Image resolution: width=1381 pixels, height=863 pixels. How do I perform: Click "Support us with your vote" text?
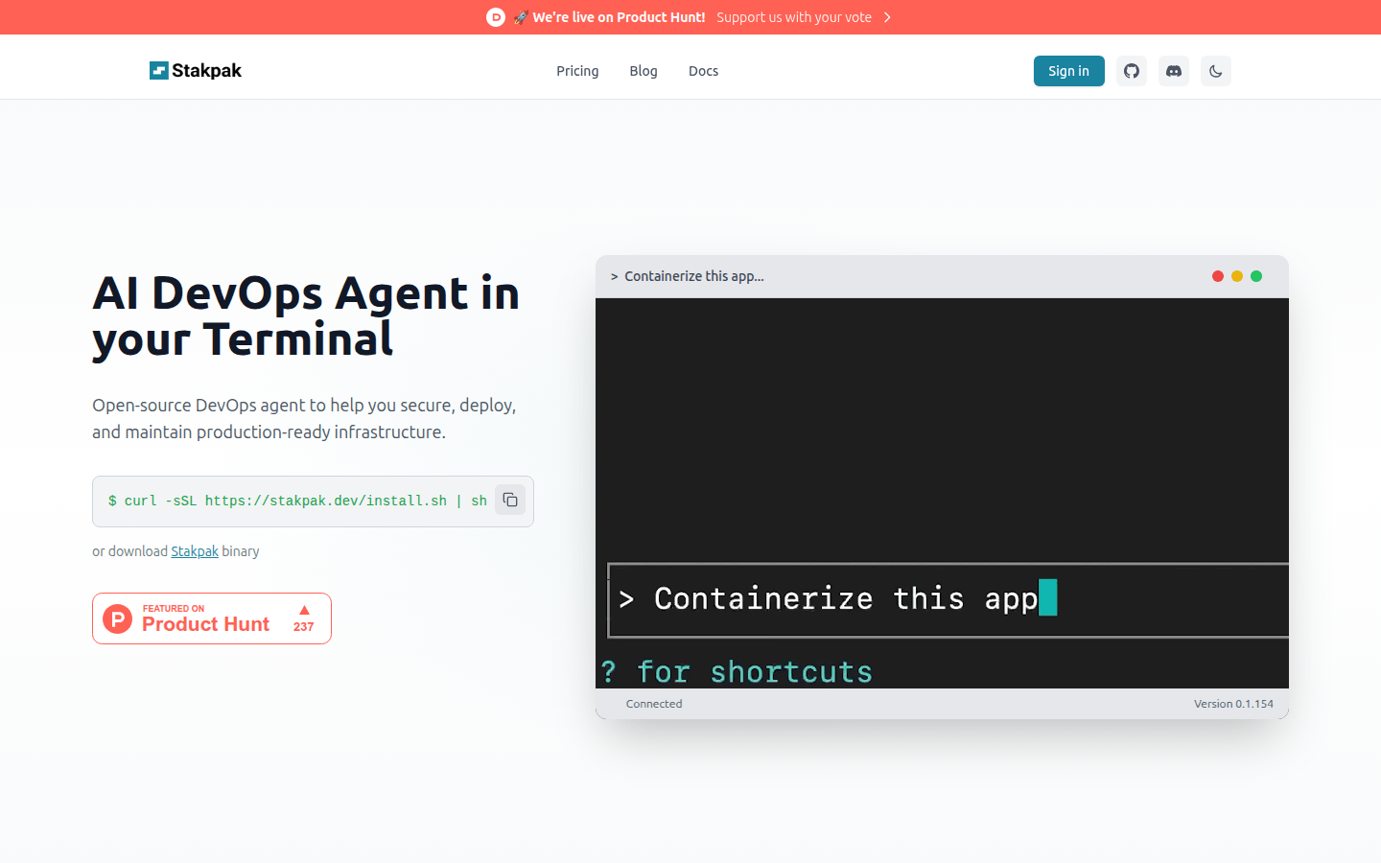(794, 17)
